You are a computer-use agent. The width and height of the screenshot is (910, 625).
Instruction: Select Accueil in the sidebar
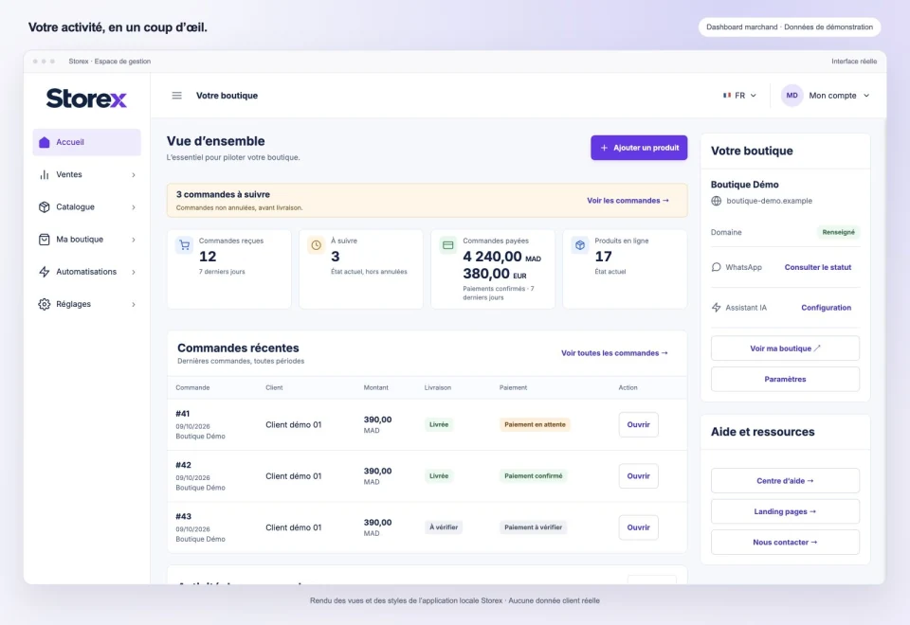86,142
